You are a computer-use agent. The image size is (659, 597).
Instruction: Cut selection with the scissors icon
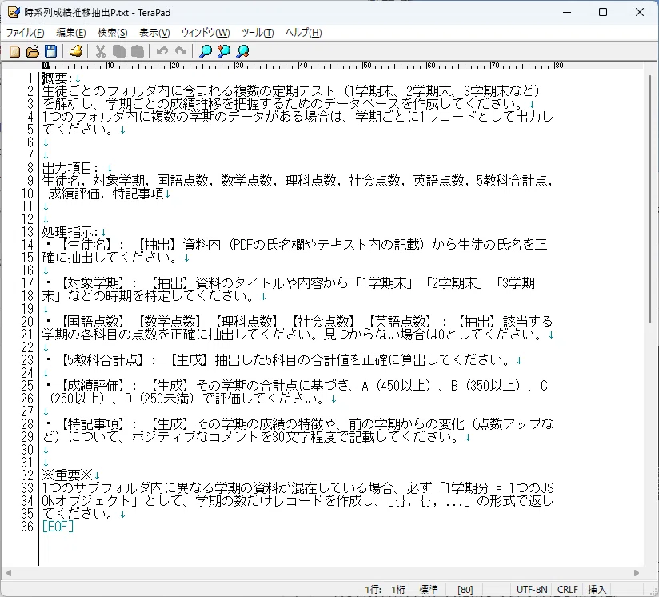click(101, 51)
